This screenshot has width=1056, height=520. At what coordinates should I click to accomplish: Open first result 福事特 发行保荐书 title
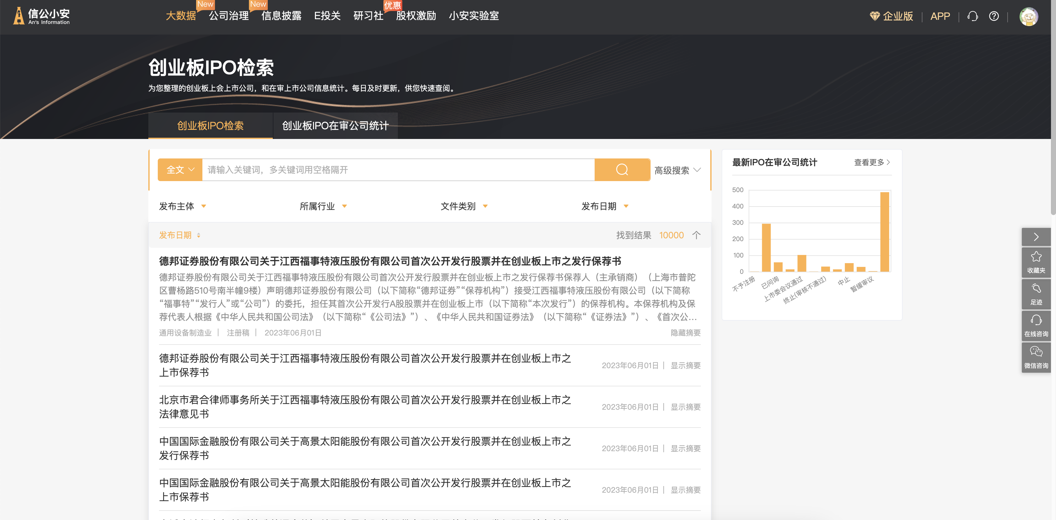tap(390, 261)
